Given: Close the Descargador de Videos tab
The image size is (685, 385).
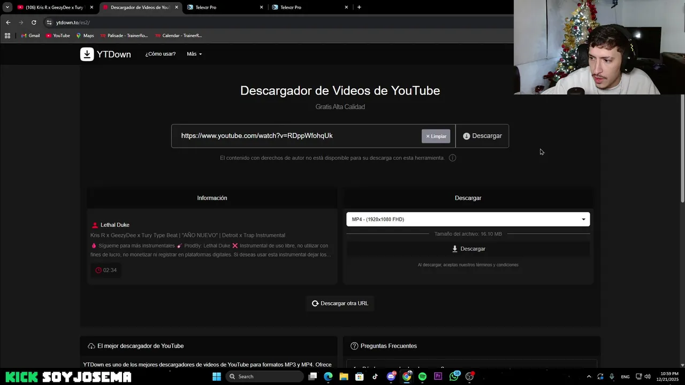Looking at the screenshot, I should pyautogui.click(x=177, y=7).
